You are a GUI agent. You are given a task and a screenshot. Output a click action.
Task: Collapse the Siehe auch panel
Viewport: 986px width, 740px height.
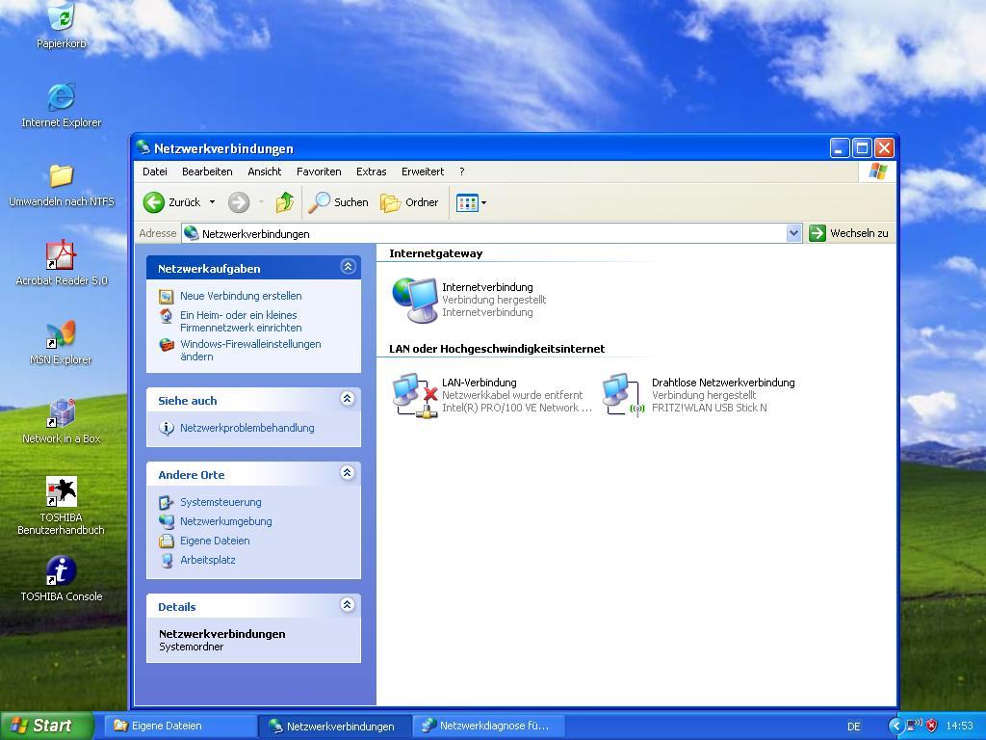coord(347,398)
